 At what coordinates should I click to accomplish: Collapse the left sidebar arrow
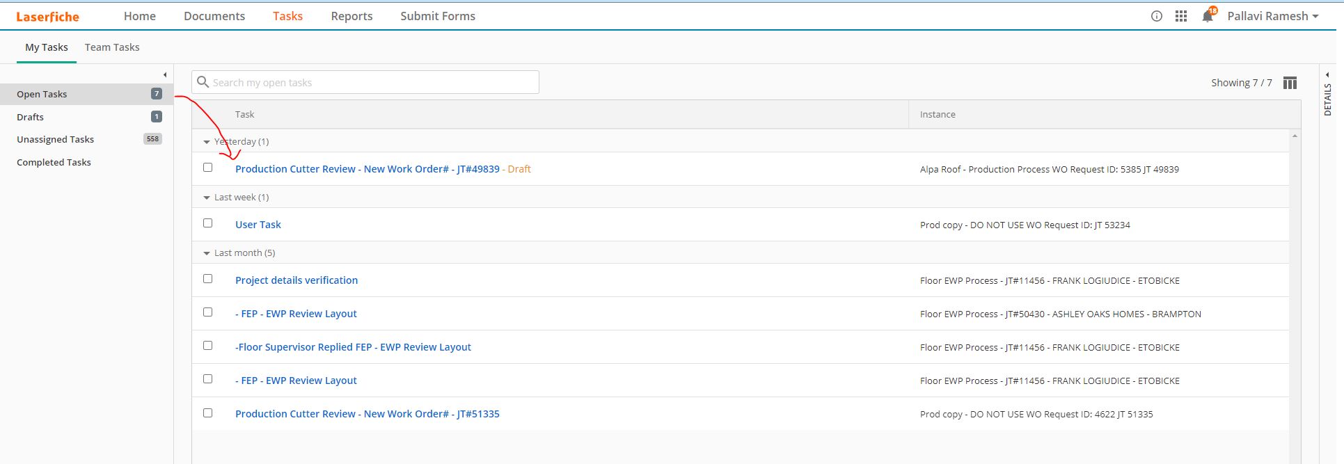point(165,74)
